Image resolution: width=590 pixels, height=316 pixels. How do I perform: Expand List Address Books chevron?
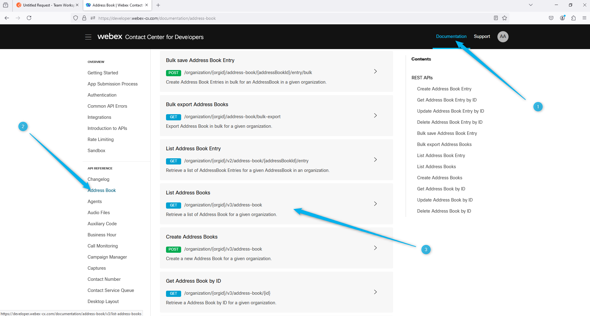(x=375, y=204)
